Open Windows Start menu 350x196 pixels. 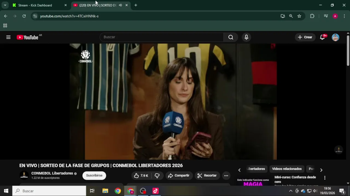(x=6, y=191)
